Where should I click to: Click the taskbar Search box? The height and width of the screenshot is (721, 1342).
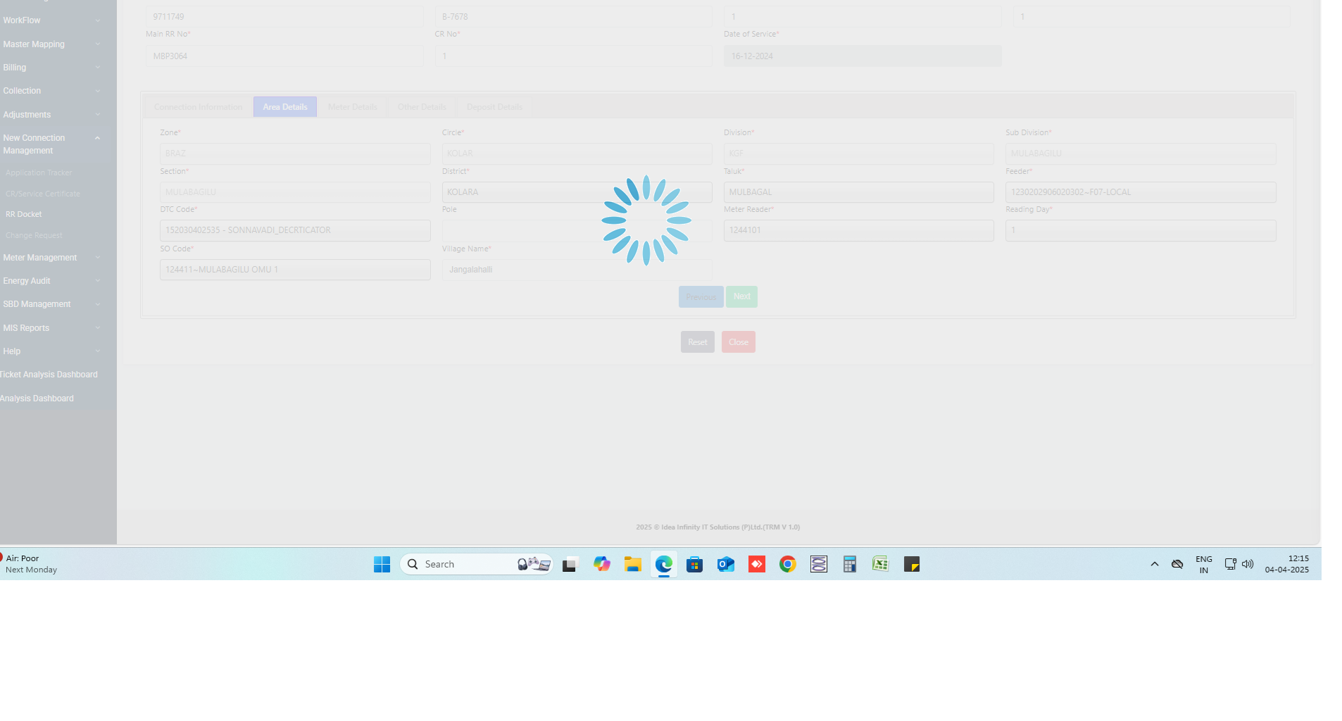(476, 564)
